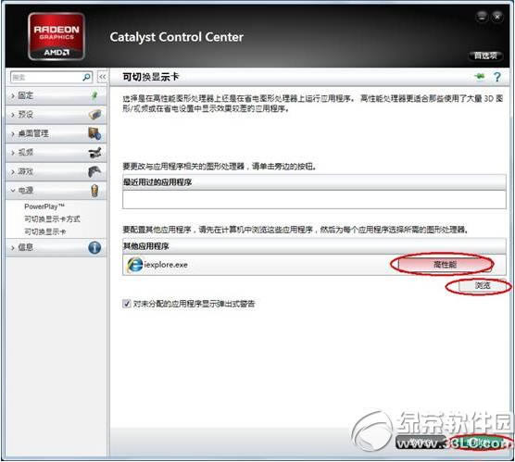Click the 预设 presets icon
Image resolution: width=515 pixels, height=462 pixels.
94,114
